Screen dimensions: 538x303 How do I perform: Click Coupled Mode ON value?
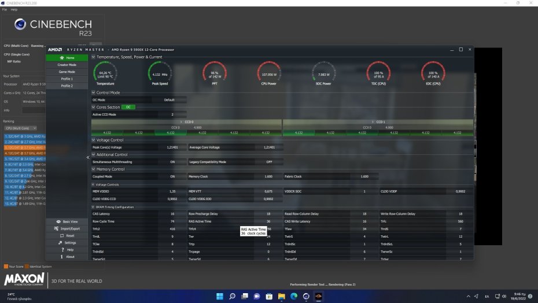point(172,176)
